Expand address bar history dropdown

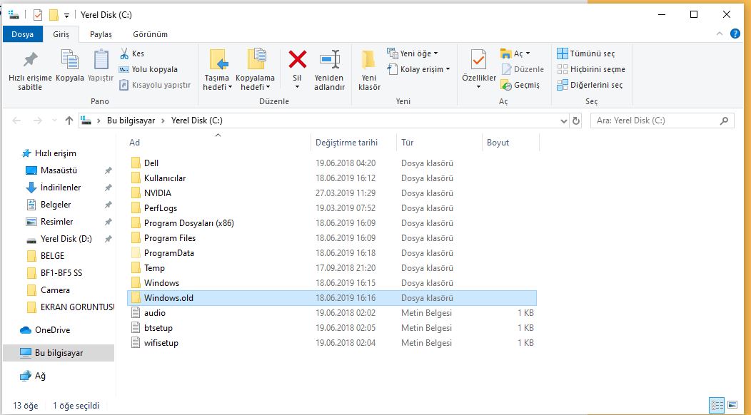pyautogui.click(x=564, y=121)
